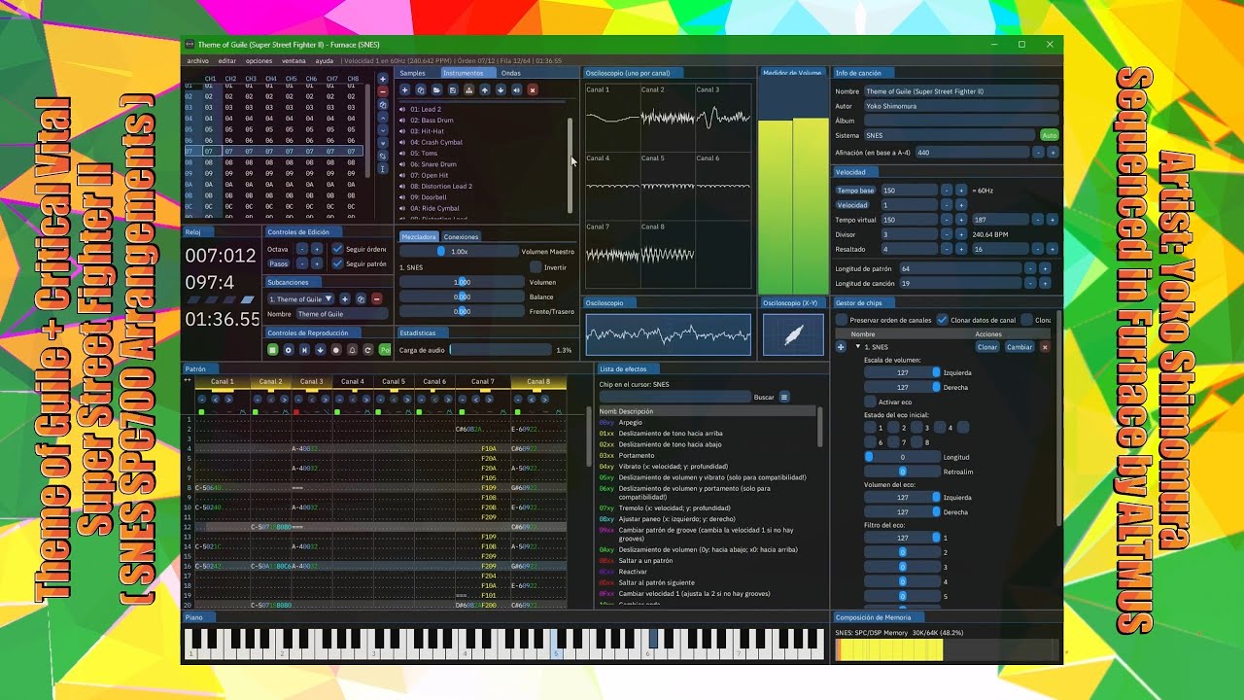The width and height of the screenshot is (1244, 700).
Task: Toggle the metronome bell icon
Action: coord(352,350)
